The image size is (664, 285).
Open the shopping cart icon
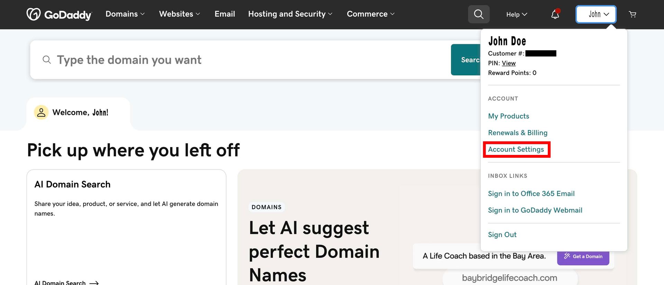[x=633, y=14]
